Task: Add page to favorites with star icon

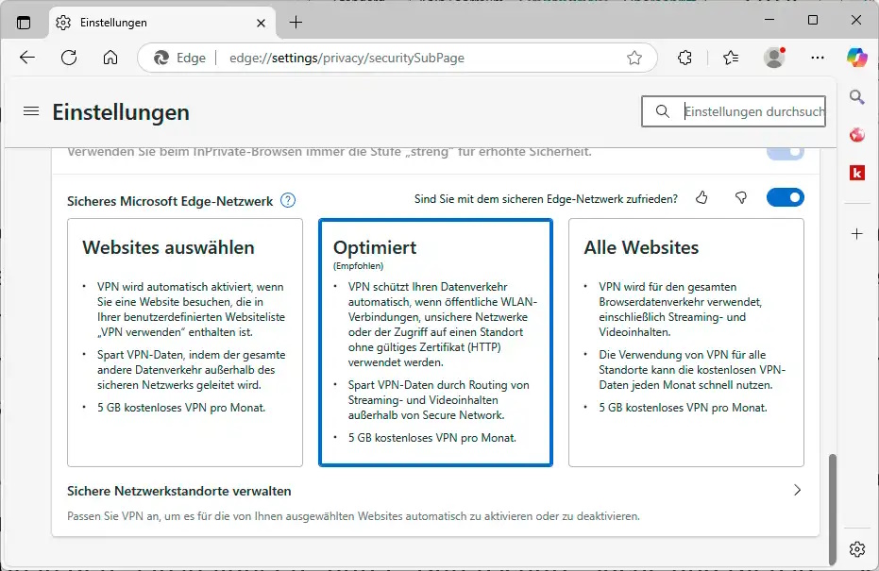Action: (634, 58)
